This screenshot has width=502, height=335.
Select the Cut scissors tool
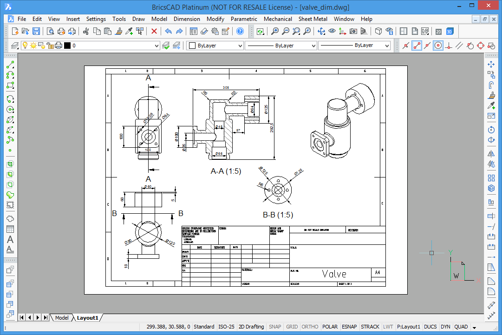point(85,31)
